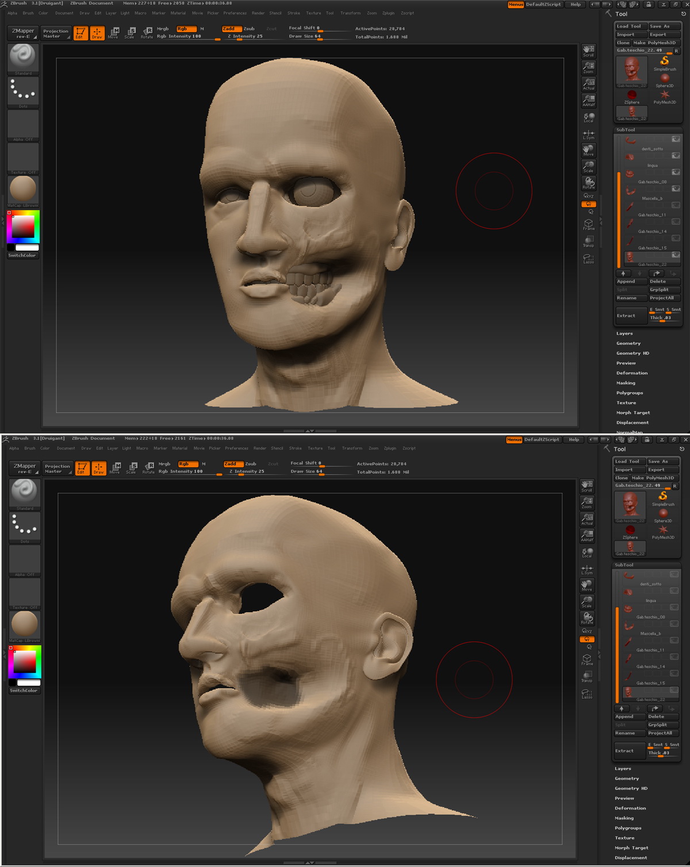Expand the Polygroups section in the lower Tool palette
Image resolution: width=690 pixels, height=867 pixels.
[628, 828]
